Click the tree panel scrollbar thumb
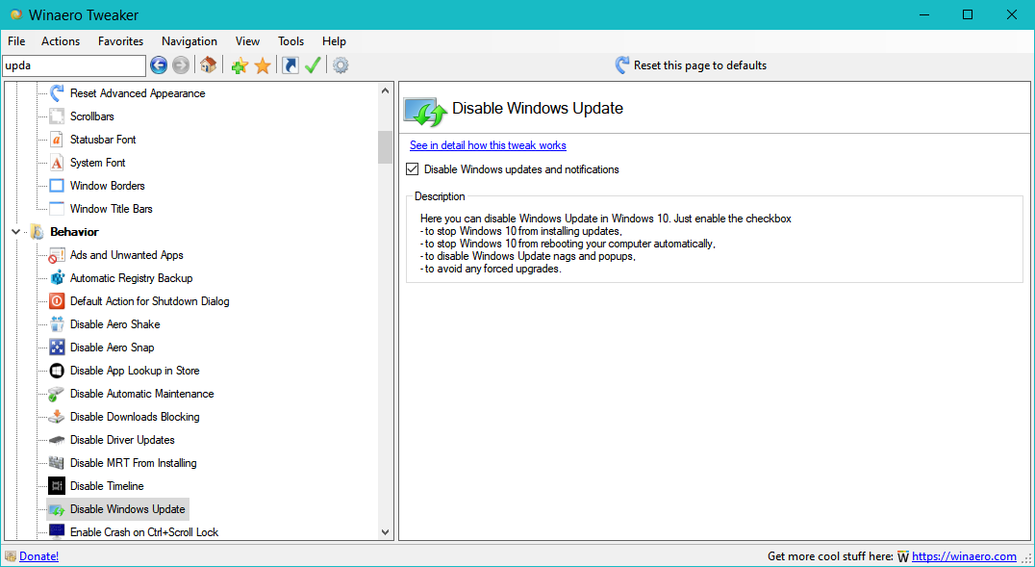The width and height of the screenshot is (1035, 567). (386, 146)
